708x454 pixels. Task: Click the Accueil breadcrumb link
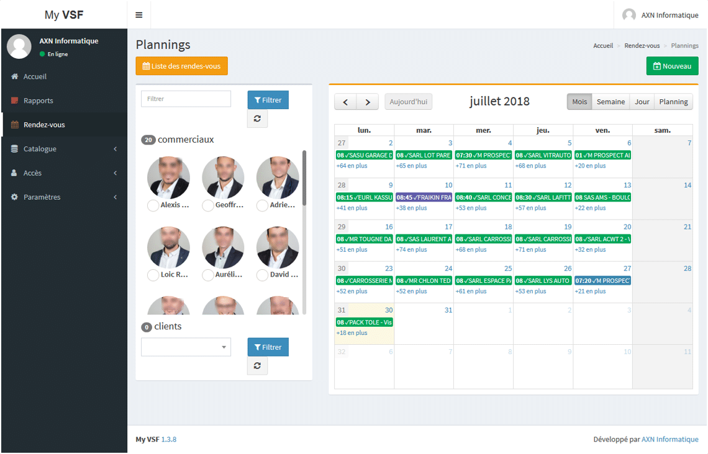603,45
